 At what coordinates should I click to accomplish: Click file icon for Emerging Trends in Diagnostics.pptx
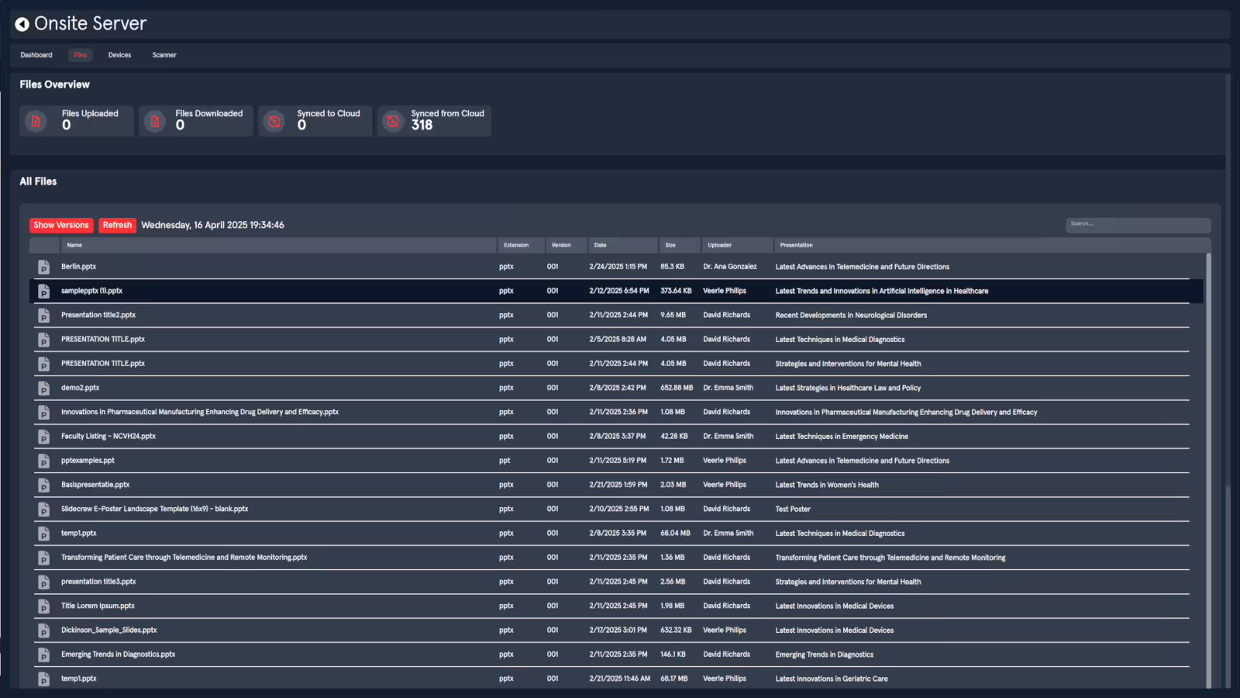pyautogui.click(x=44, y=655)
